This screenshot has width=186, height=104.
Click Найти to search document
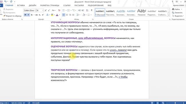pos(177,9)
